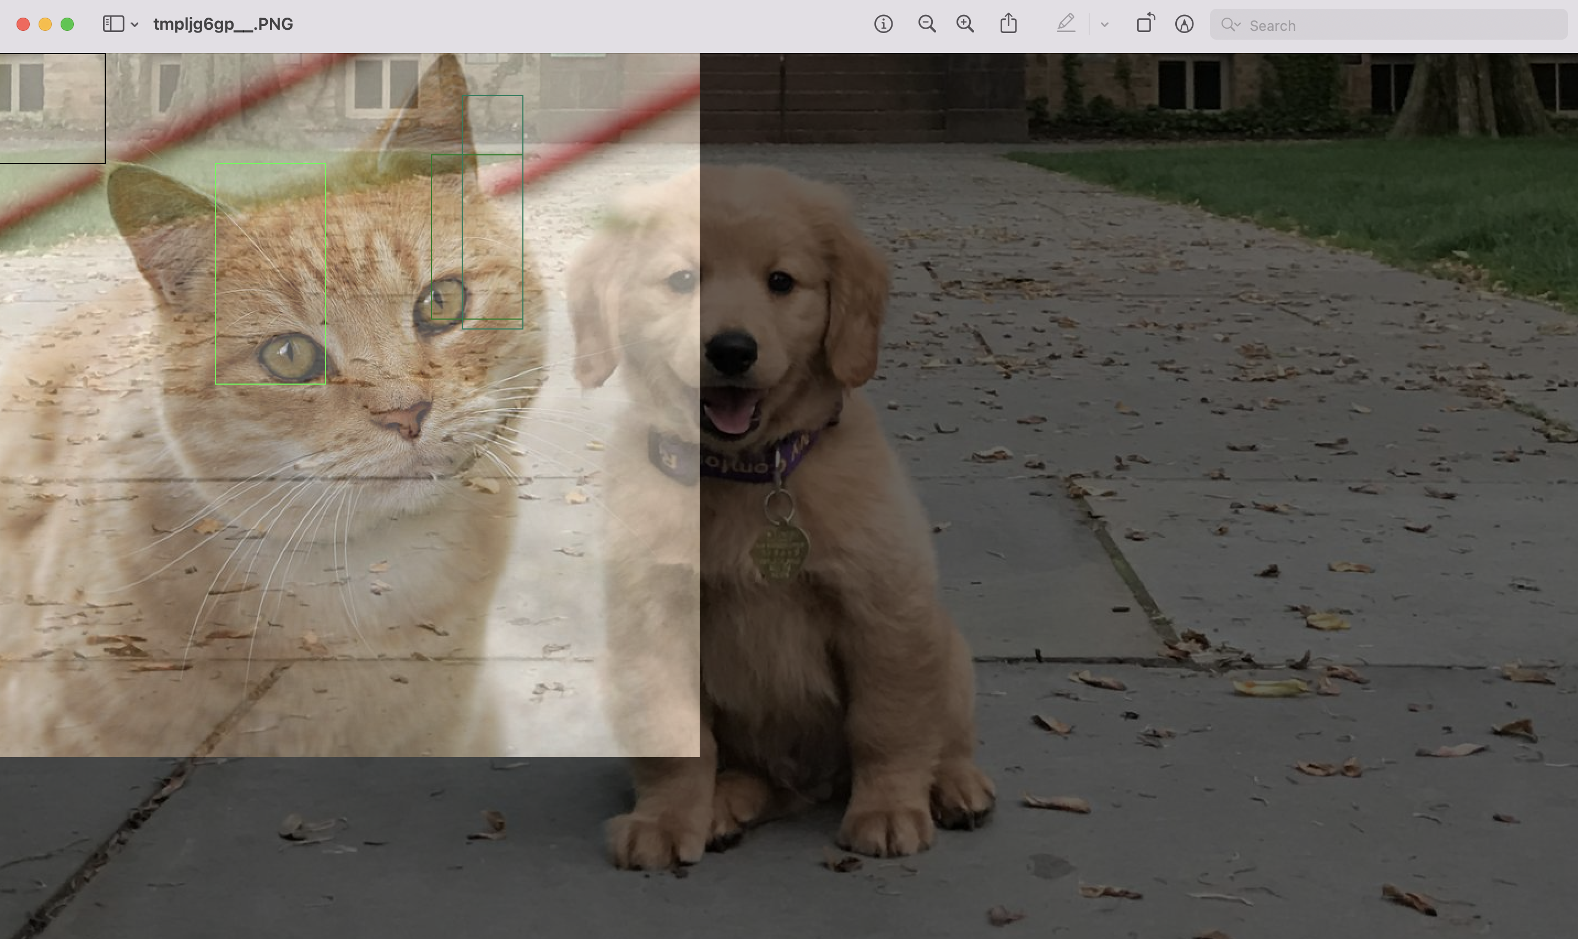Open search options magnifier menu

coord(1230,25)
